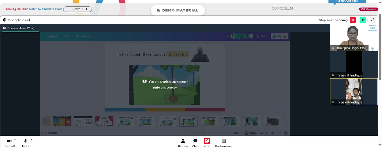Click the Stop screen sharing label
This screenshot has width=382, height=147.
click(333, 20)
